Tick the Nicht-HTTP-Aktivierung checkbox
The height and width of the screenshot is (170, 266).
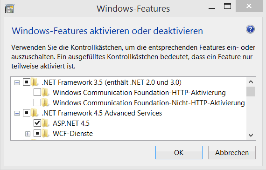click(x=37, y=102)
